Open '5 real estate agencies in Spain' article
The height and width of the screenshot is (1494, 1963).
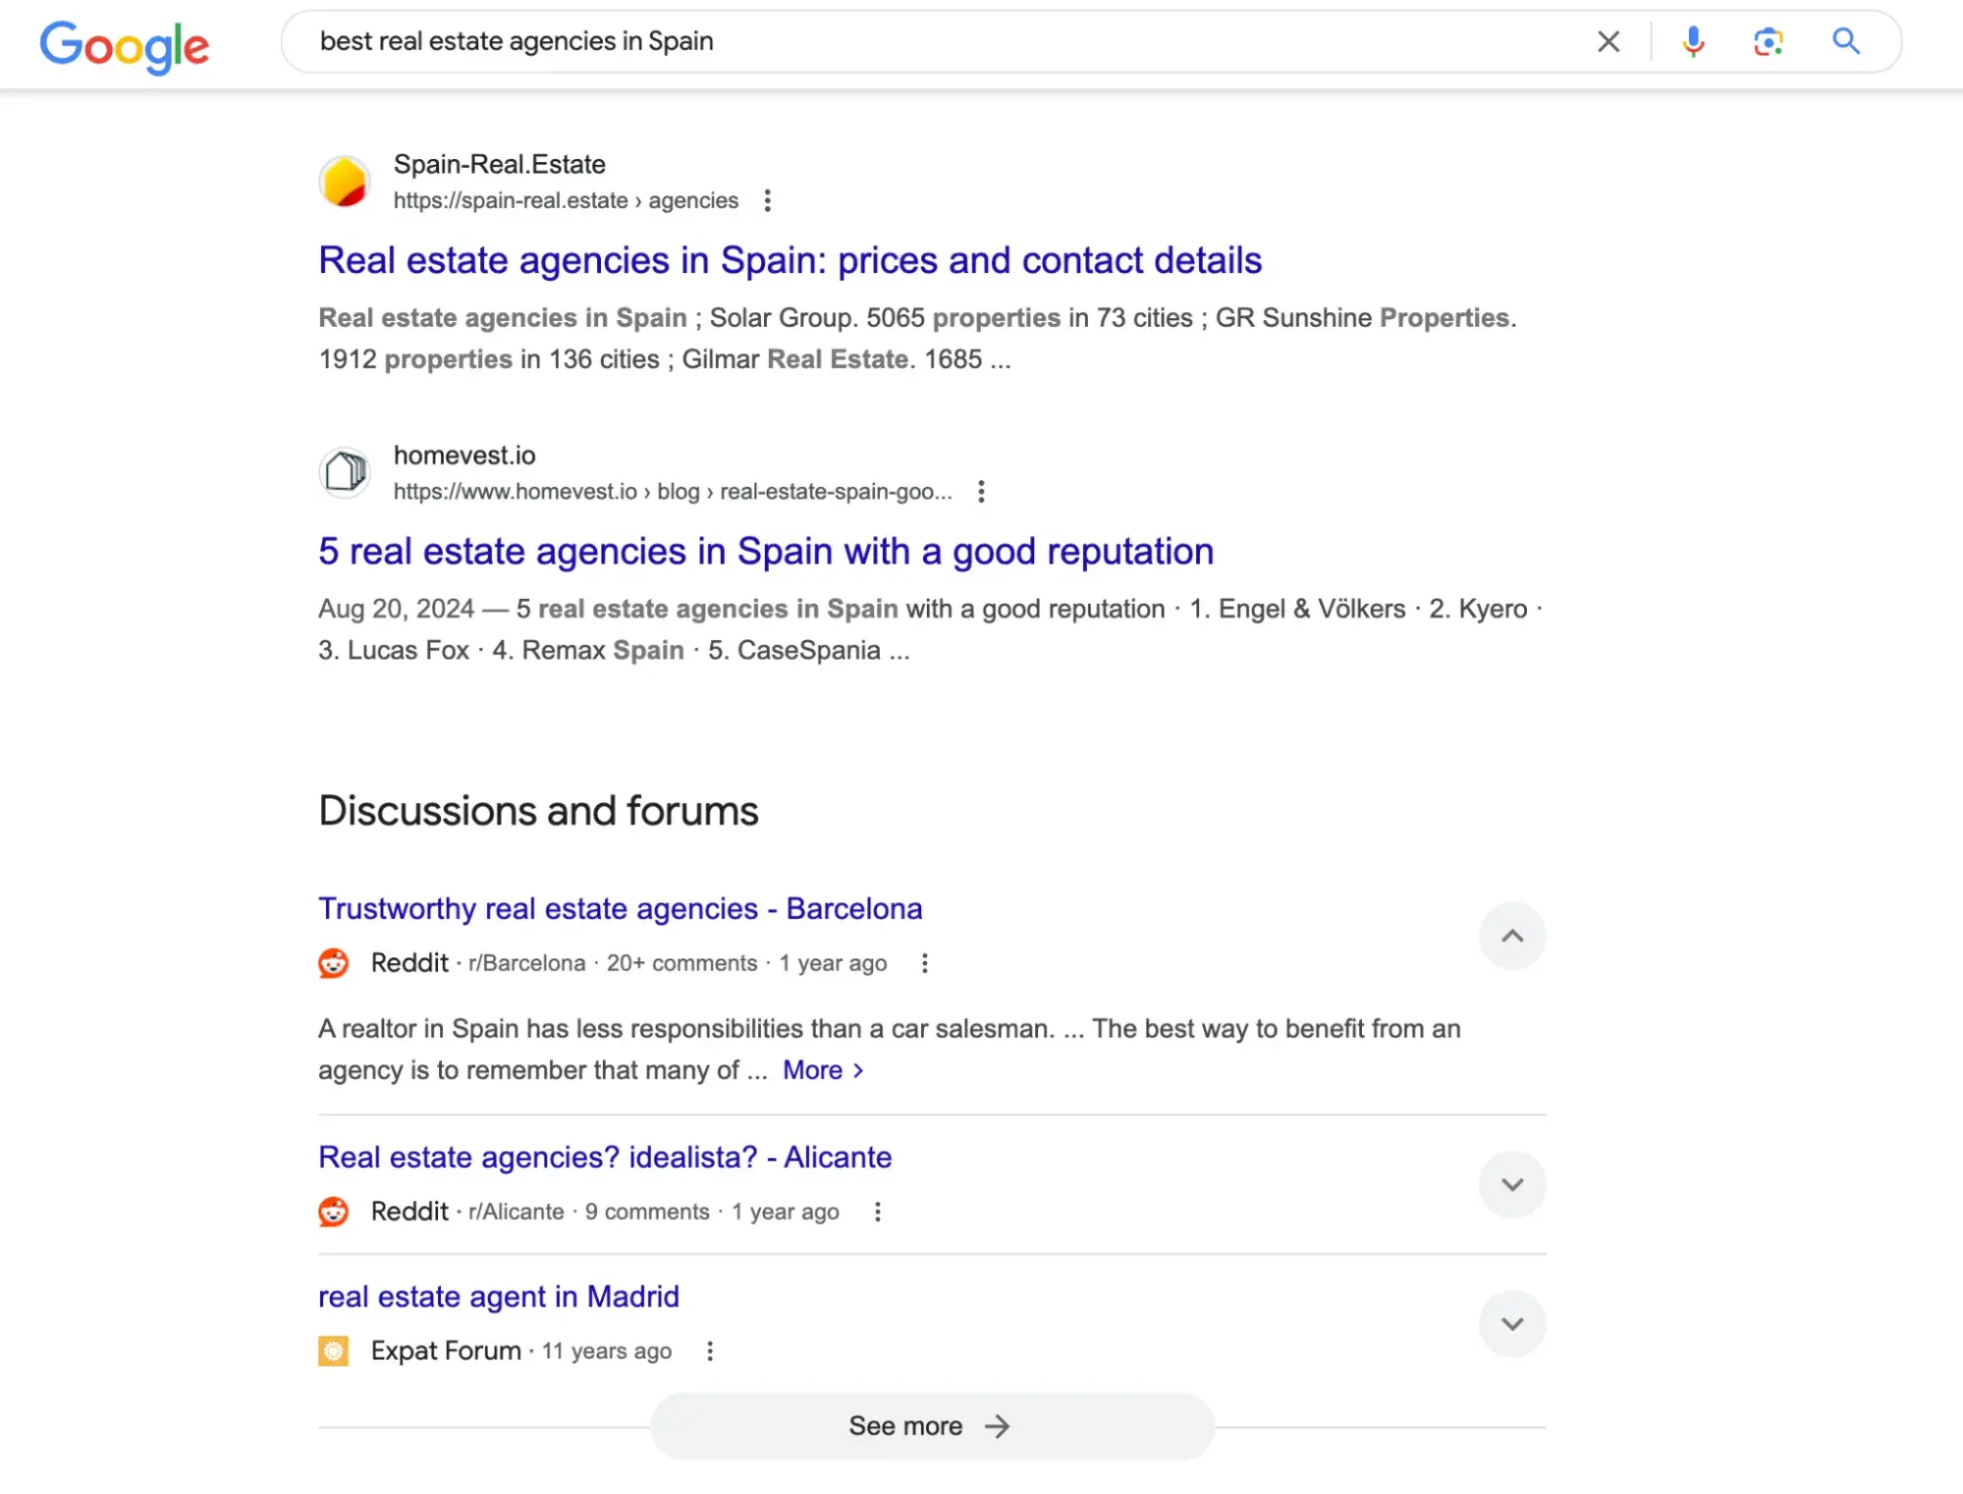(765, 551)
